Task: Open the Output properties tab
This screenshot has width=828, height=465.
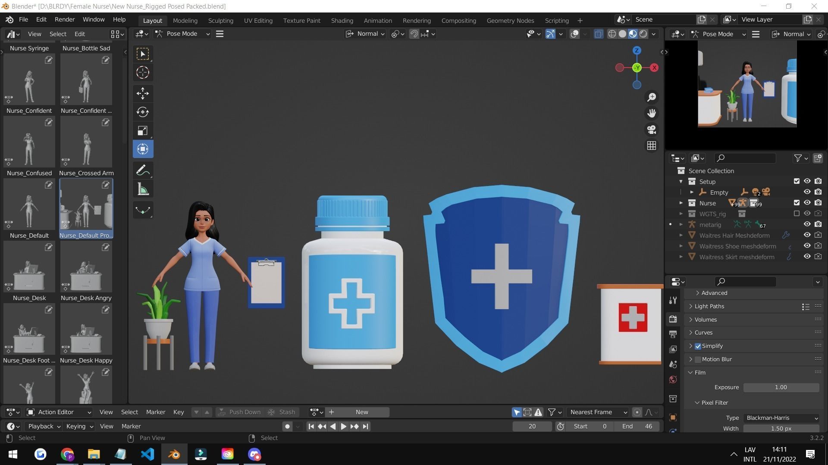Action: tap(673, 334)
